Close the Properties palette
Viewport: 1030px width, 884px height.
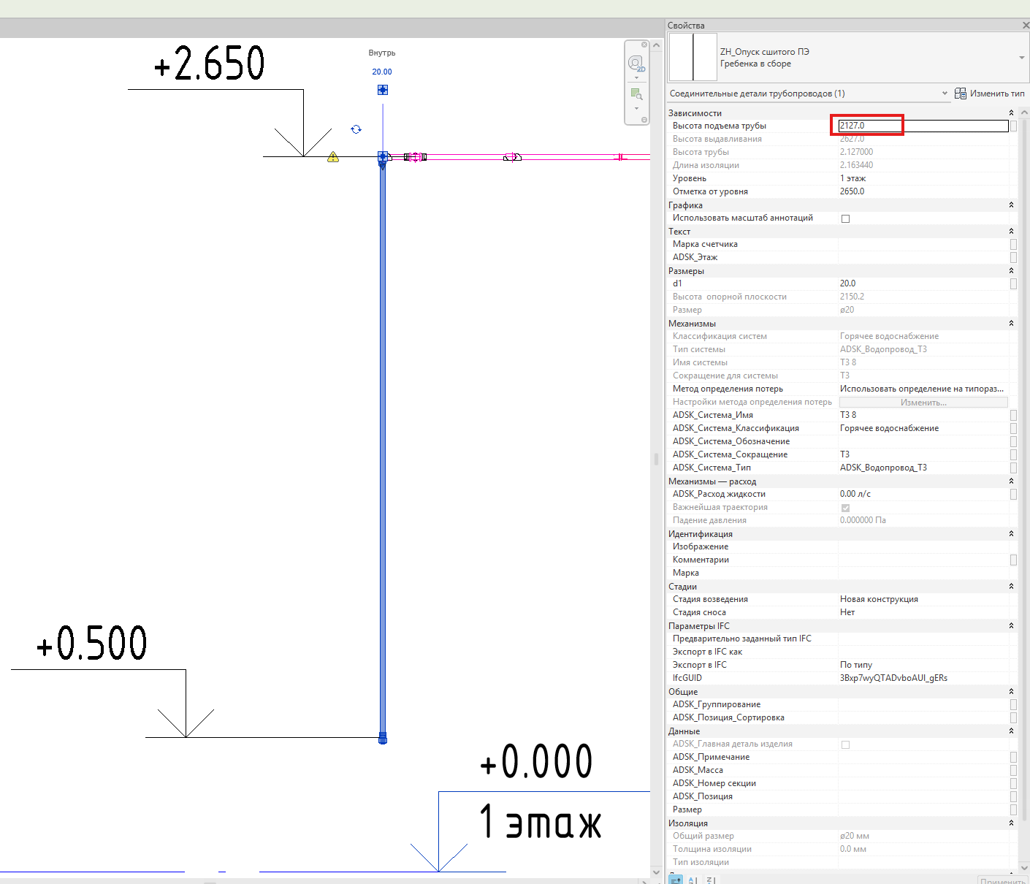coord(1025,26)
